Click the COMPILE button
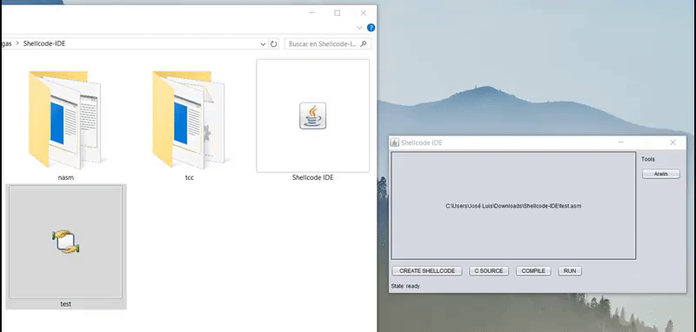Screen dimensions: 696x332 [533, 271]
